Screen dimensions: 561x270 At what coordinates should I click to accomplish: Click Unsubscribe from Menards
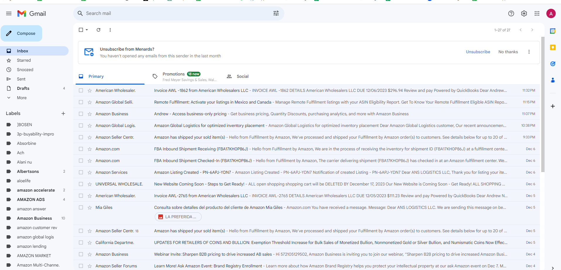click(x=478, y=52)
